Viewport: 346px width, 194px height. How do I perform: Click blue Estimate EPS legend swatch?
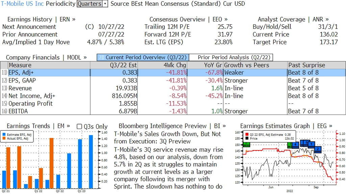tap(4, 135)
